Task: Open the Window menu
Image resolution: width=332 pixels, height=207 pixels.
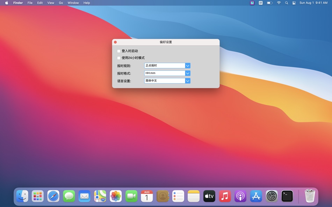Action: [73, 3]
